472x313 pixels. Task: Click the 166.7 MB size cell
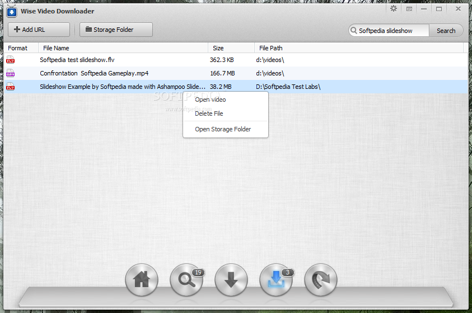(x=222, y=73)
